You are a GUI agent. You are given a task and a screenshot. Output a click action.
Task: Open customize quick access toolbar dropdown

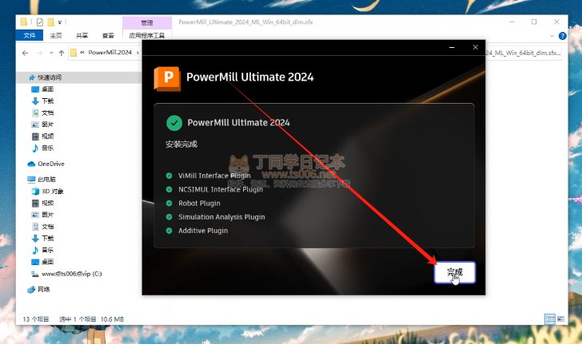[59, 22]
